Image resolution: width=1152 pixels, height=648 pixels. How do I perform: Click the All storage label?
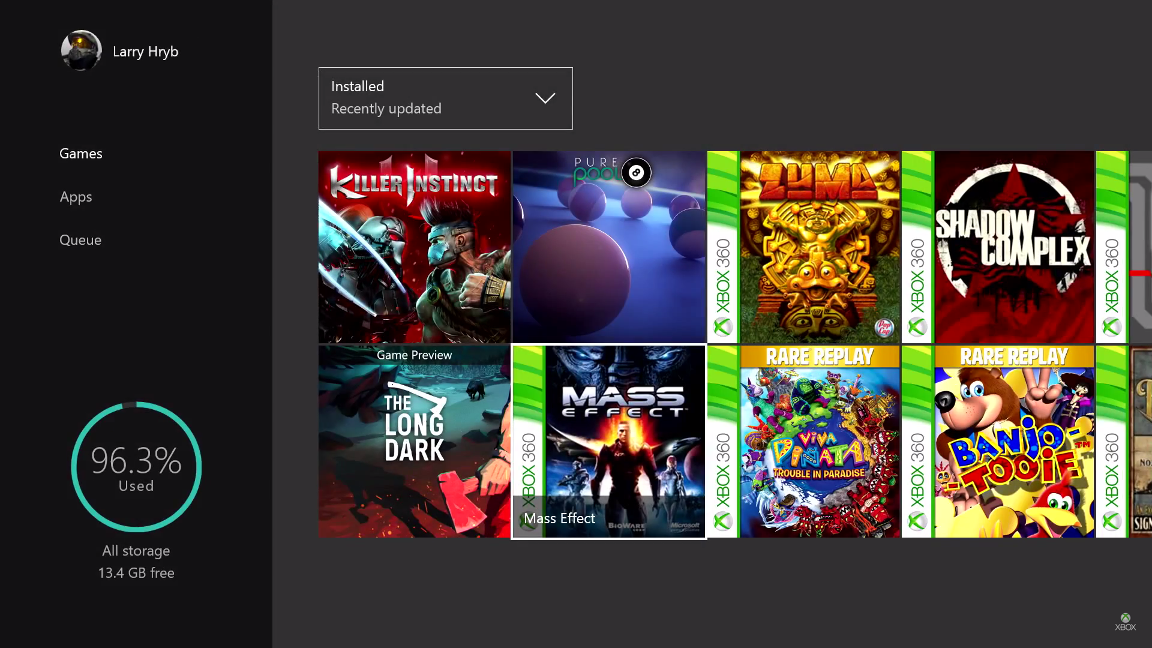click(x=136, y=551)
